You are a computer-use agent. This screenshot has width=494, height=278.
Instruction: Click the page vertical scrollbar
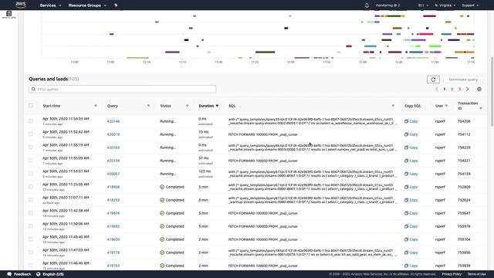click(492, 91)
